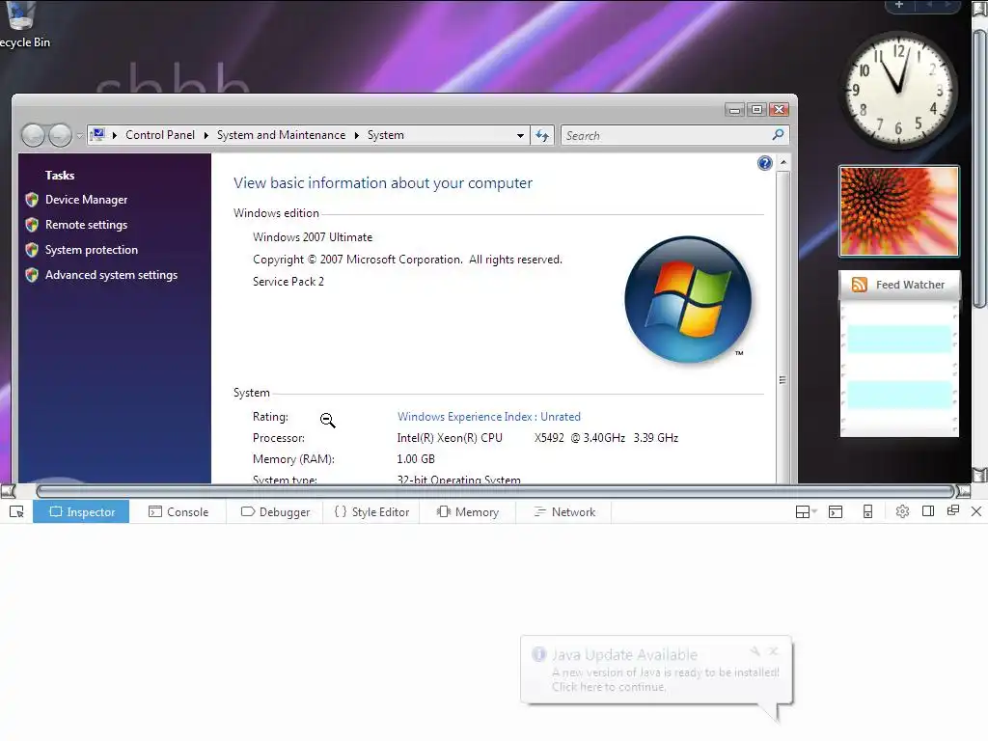Click the sidebar add gadget plus icon
Screen dimensions: 988x741
(899, 5)
